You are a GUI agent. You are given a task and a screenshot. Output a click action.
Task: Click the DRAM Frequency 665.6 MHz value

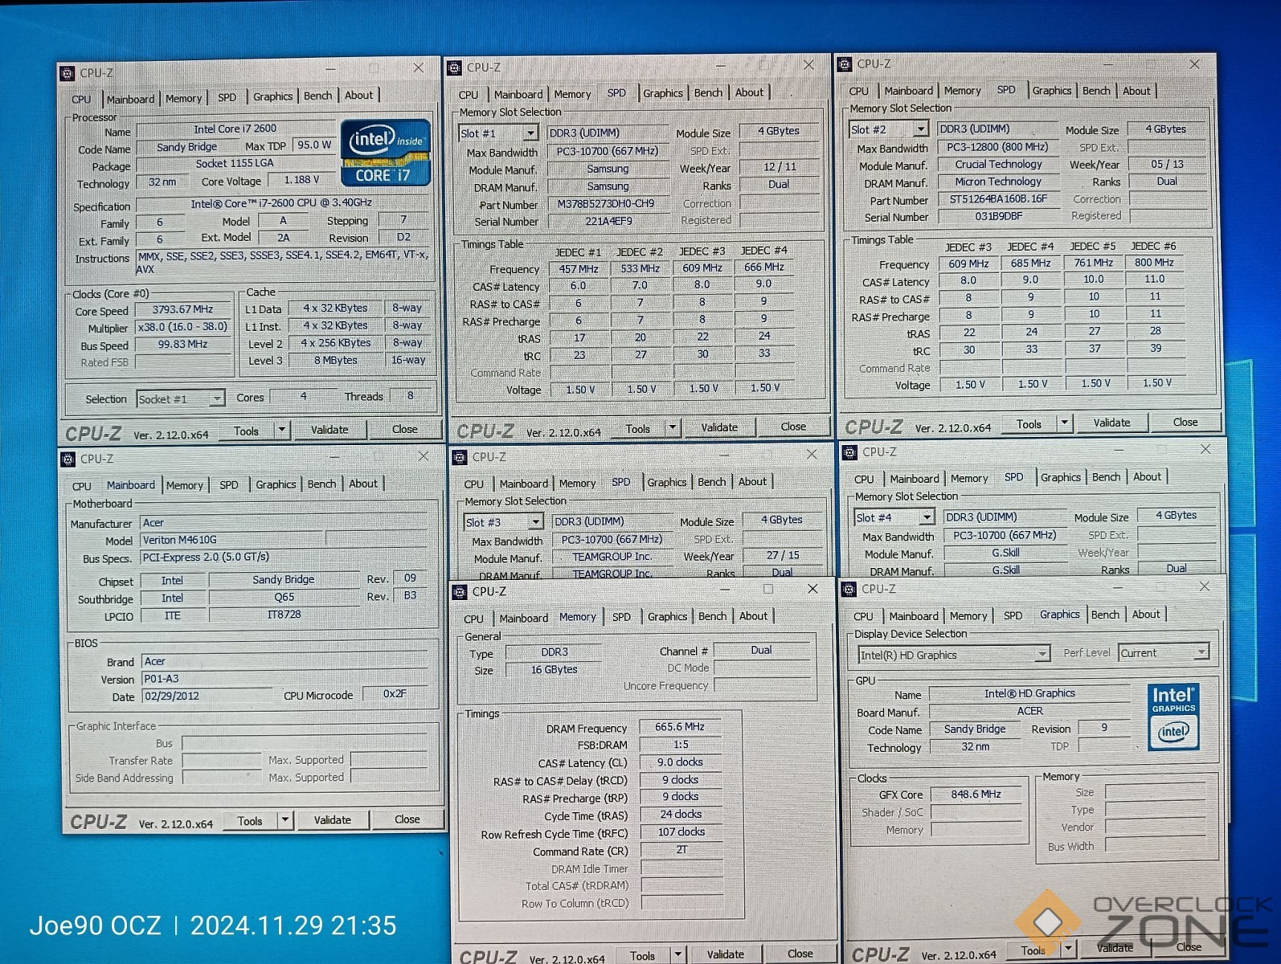click(x=679, y=727)
